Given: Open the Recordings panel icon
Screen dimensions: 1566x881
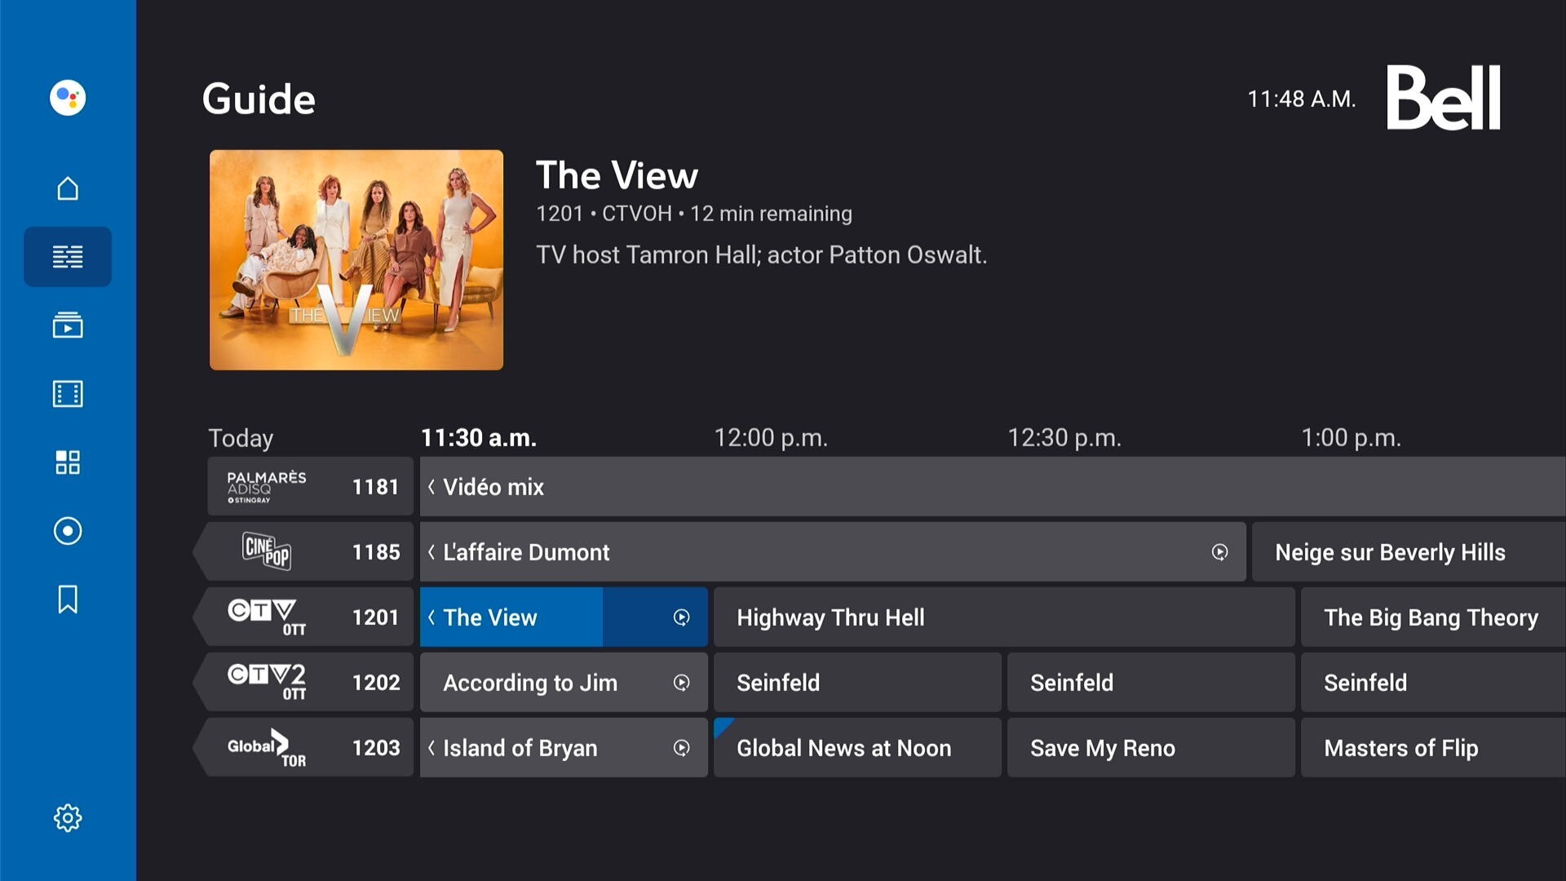Looking at the screenshot, I should tap(68, 530).
